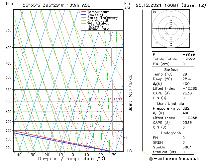Viewport: 209px width, 161px height.
Task: Click the km ASL axis header
Action: [128, 6]
